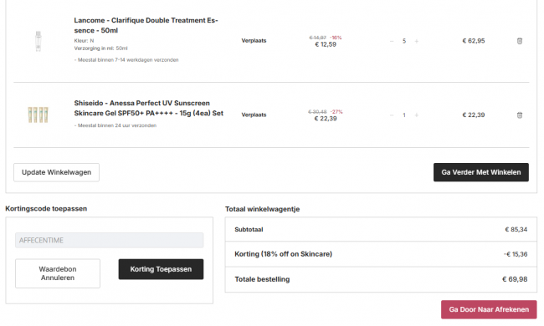
Task: Click the Subtotaal label
Action: point(249,229)
